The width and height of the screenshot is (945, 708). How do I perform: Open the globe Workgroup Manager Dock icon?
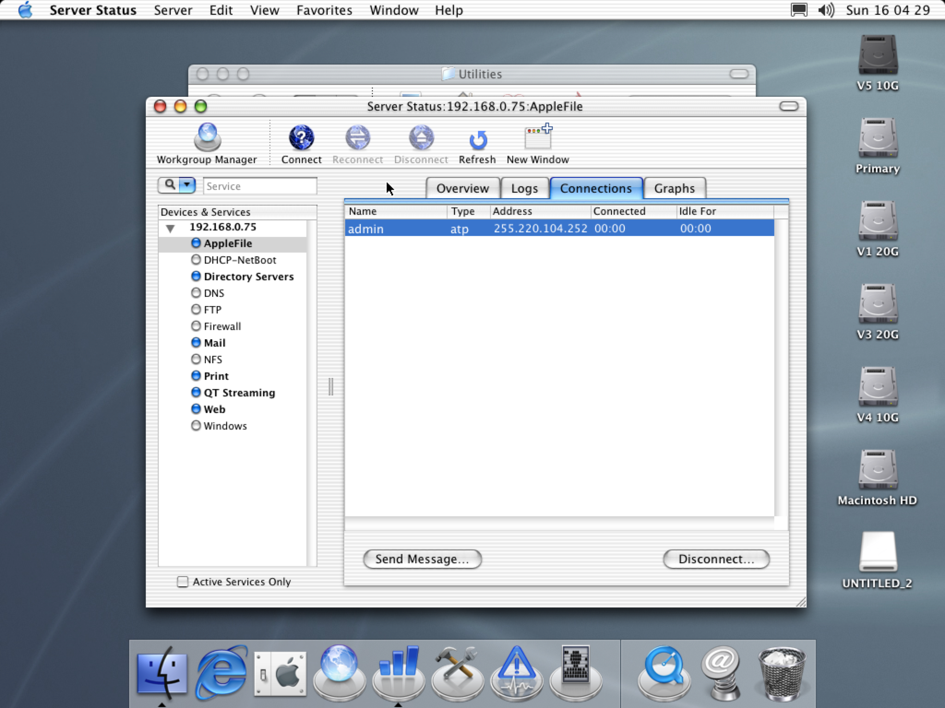point(339,672)
